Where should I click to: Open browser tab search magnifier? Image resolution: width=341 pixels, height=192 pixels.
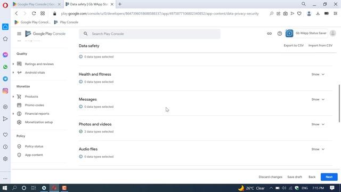coord(304,4)
